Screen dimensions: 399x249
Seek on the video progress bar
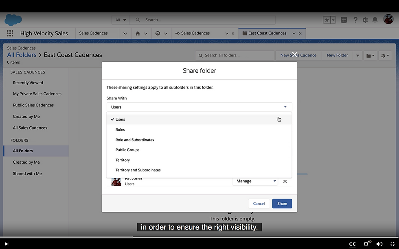pyautogui.click(x=199, y=237)
